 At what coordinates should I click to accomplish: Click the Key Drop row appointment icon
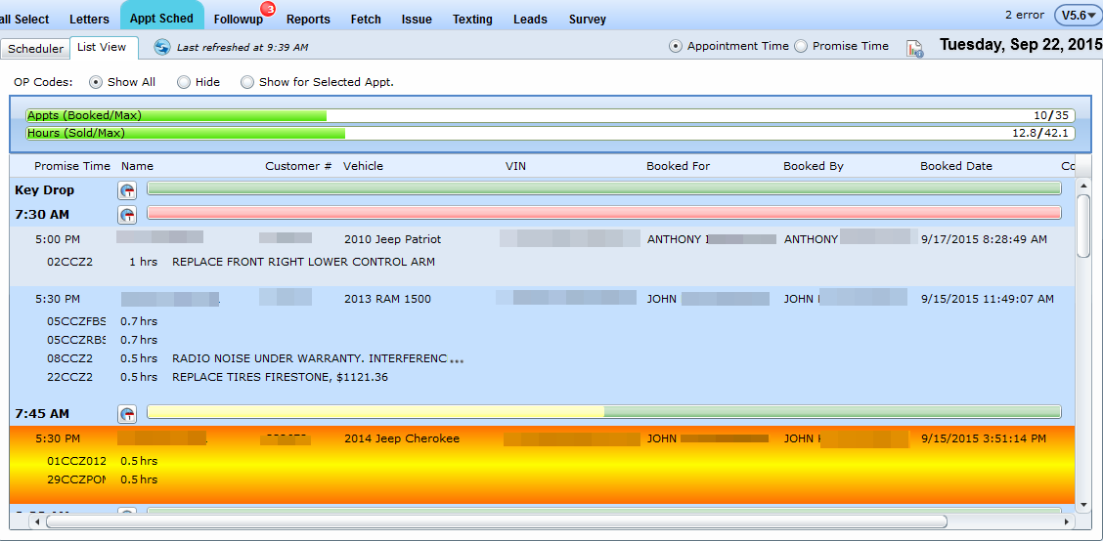(x=126, y=189)
